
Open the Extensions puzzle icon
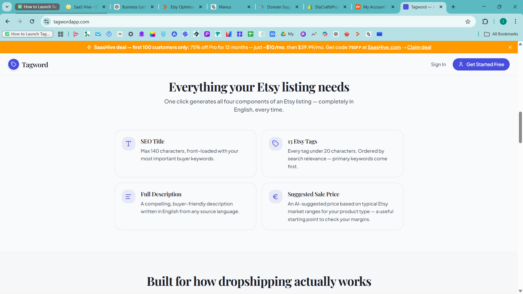(485, 22)
